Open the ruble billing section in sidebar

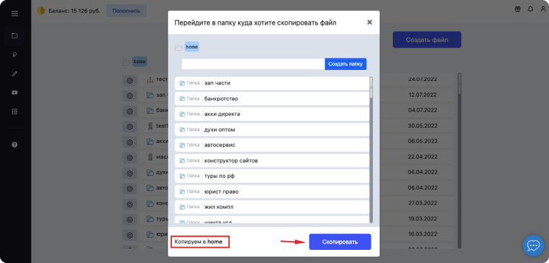point(14,54)
